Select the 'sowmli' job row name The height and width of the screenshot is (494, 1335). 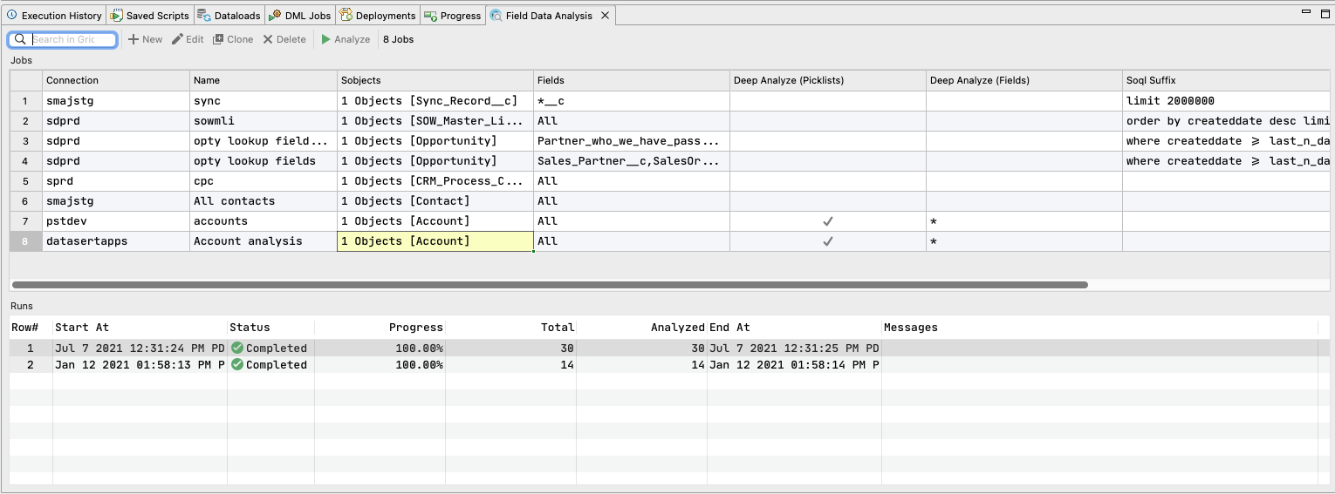click(214, 121)
